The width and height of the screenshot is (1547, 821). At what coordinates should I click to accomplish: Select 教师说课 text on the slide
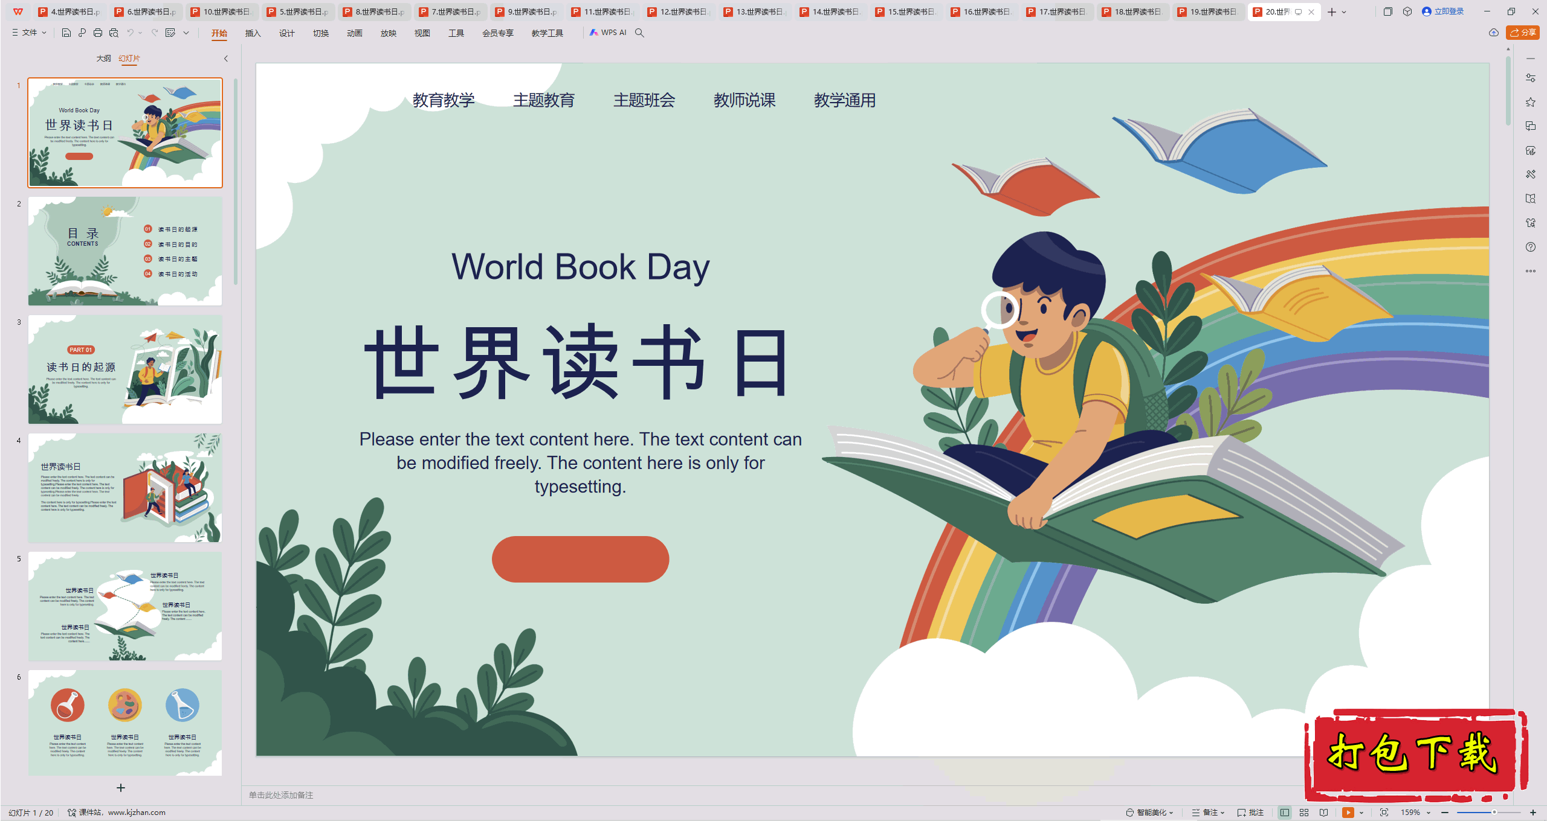pyautogui.click(x=744, y=100)
